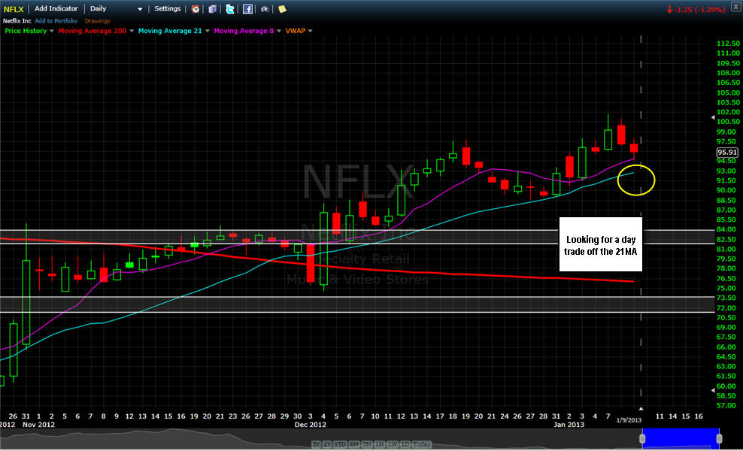Click the NFLX ticker symbol field
Image resolution: width=743 pixels, height=451 pixels.
pos(14,9)
